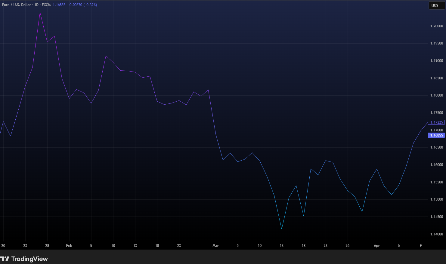Viewport: 446px width, 264px height.
Task: Click the 1.18000 price scale label
Action: tap(436, 95)
